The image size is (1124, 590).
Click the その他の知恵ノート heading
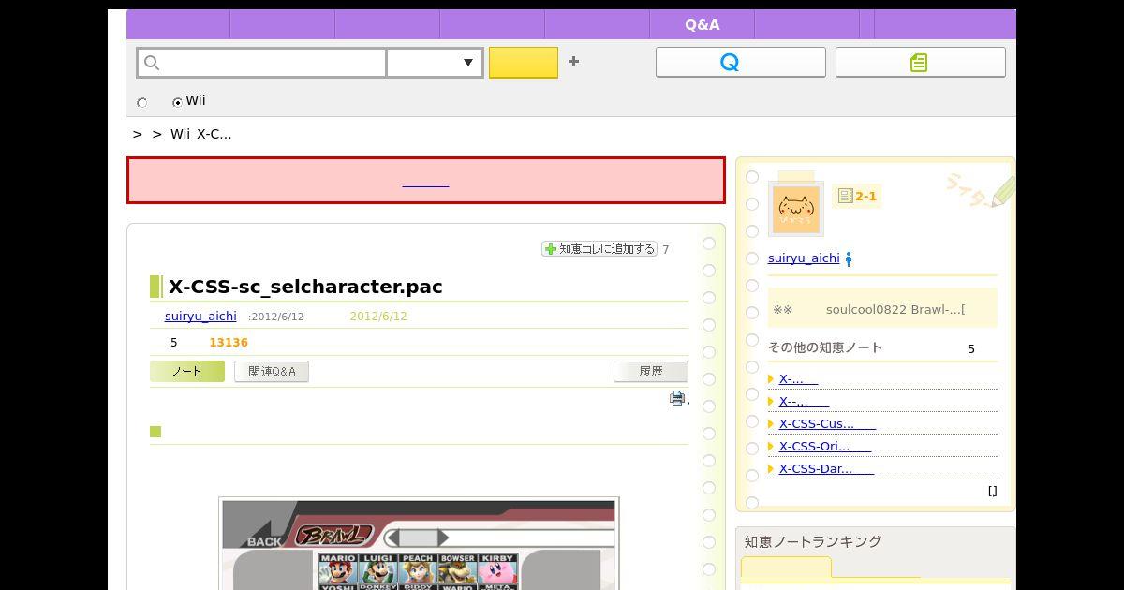[x=825, y=347]
